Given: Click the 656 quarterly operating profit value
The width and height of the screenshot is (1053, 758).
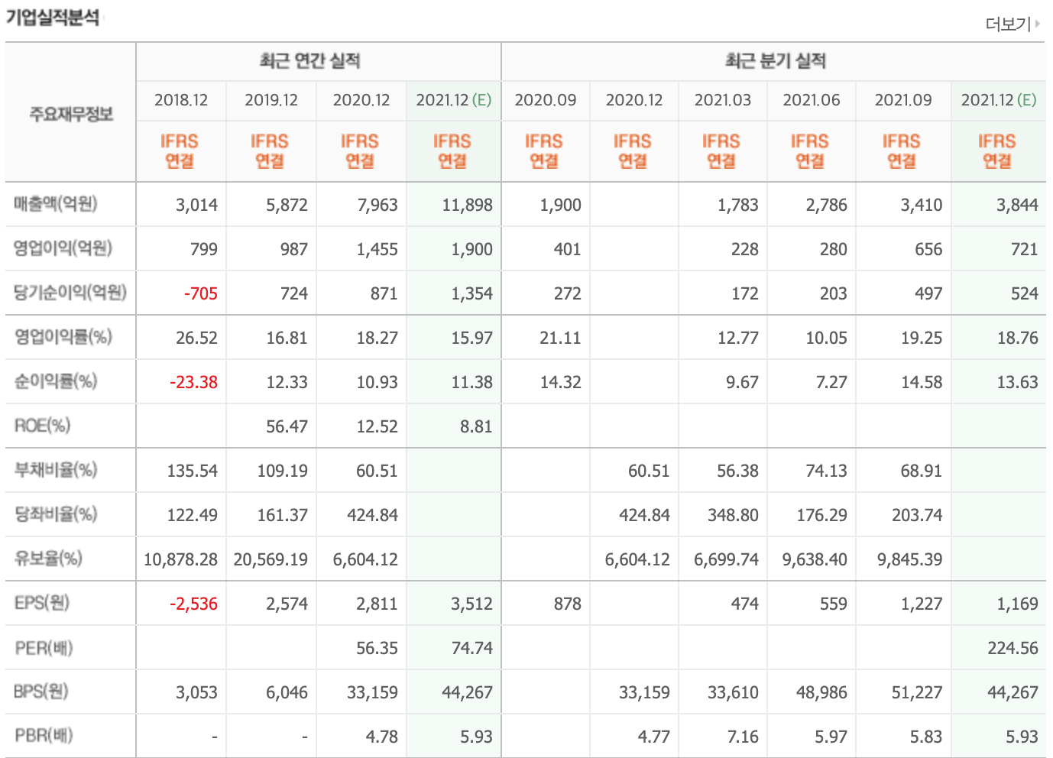Looking at the screenshot, I should click(928, 249).
